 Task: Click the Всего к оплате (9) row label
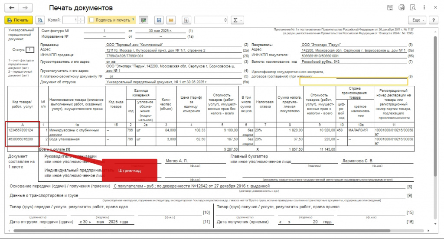(54, 149)
